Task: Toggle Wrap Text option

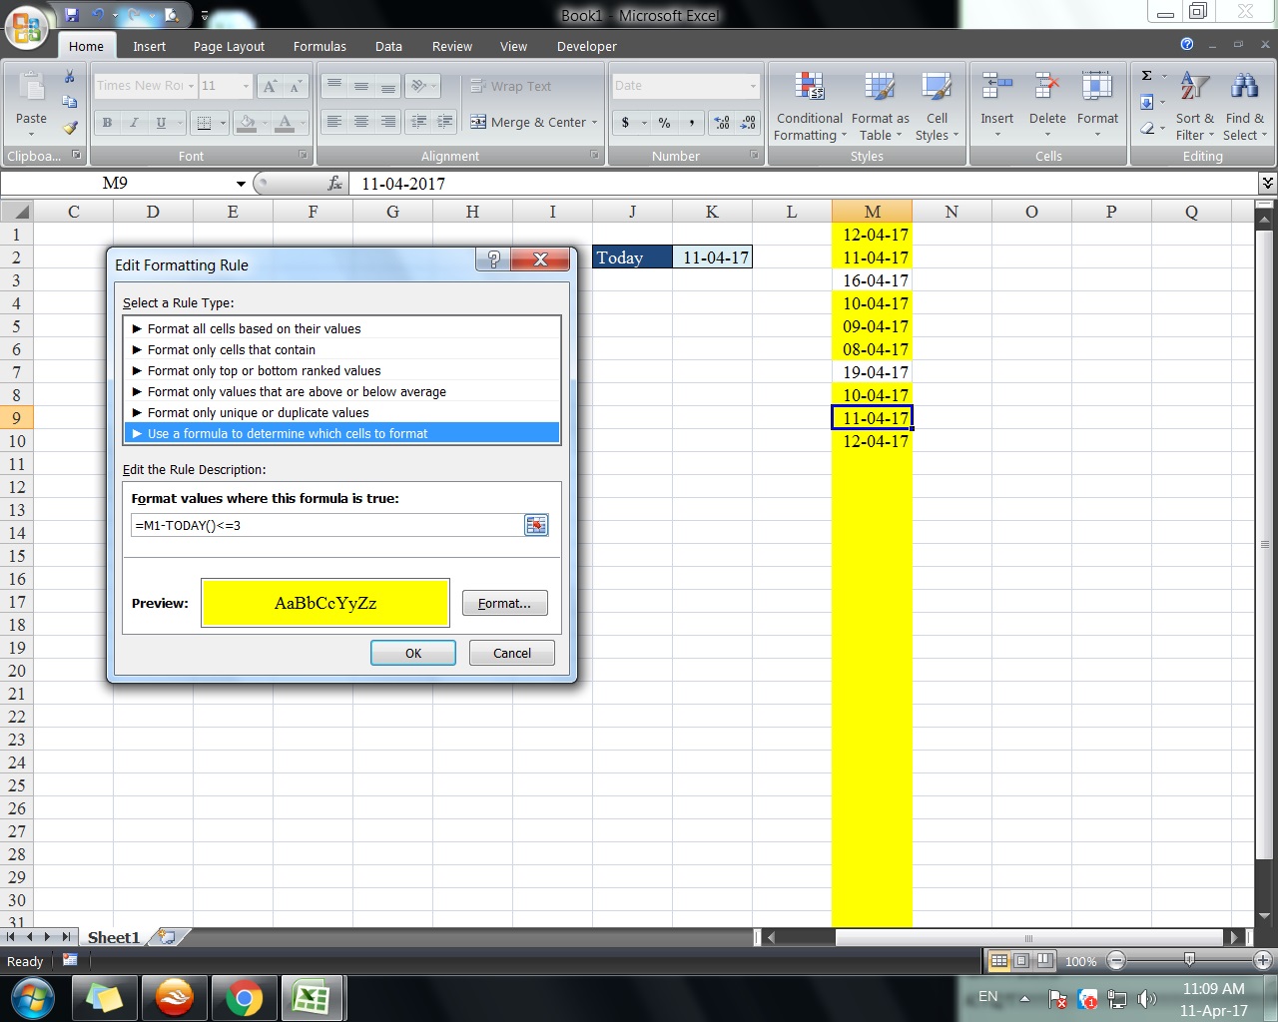Action: 511,87
